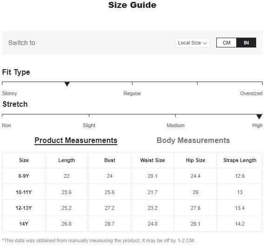This screenshot has height=246, width=265.
Task: Click the Fit Type triangle marker
Action: click(x=67, y=84)
